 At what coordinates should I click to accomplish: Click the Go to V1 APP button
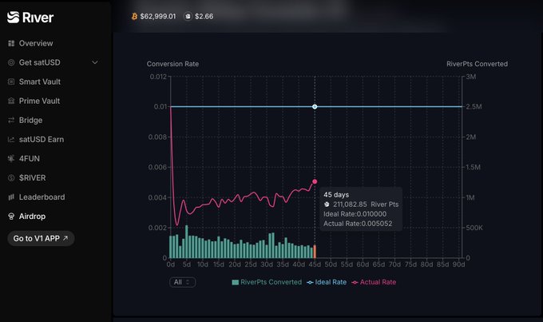coord(41,238)
